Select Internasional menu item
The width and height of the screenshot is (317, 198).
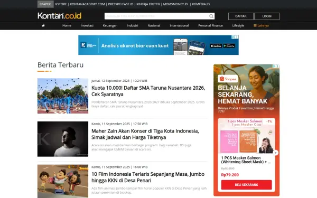click(179, 26)
